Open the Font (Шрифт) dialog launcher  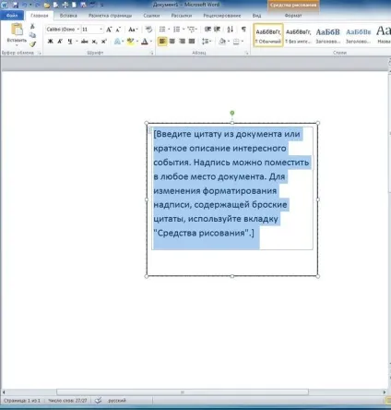tap(152, 53)
